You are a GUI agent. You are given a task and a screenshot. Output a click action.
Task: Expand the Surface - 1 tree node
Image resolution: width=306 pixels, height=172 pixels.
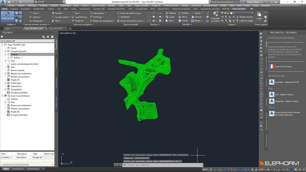point(9,57)
